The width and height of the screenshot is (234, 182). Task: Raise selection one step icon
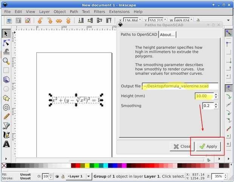click(x=99, y=20)
